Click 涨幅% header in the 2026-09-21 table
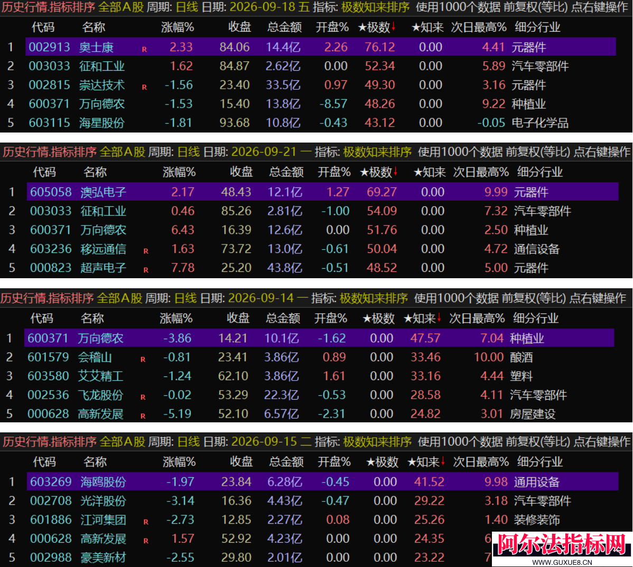Screen dimensions: 633x567 (179, 172)
